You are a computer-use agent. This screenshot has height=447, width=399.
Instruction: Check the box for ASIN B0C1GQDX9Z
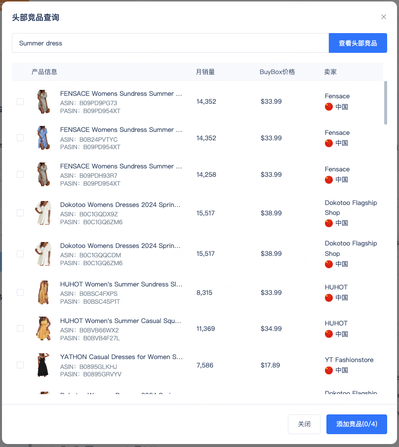(x=20, y=213)
